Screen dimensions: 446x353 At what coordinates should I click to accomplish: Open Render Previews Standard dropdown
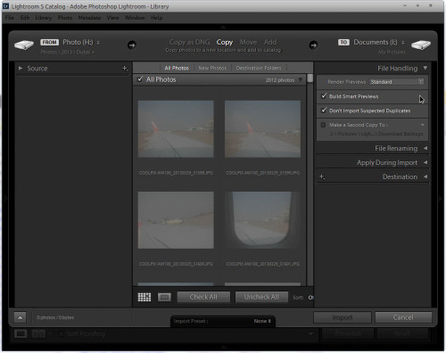point(396,82)
